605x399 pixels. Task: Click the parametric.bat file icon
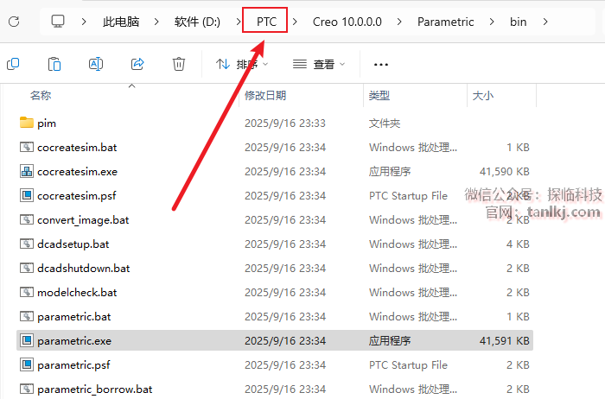point(27,316)
